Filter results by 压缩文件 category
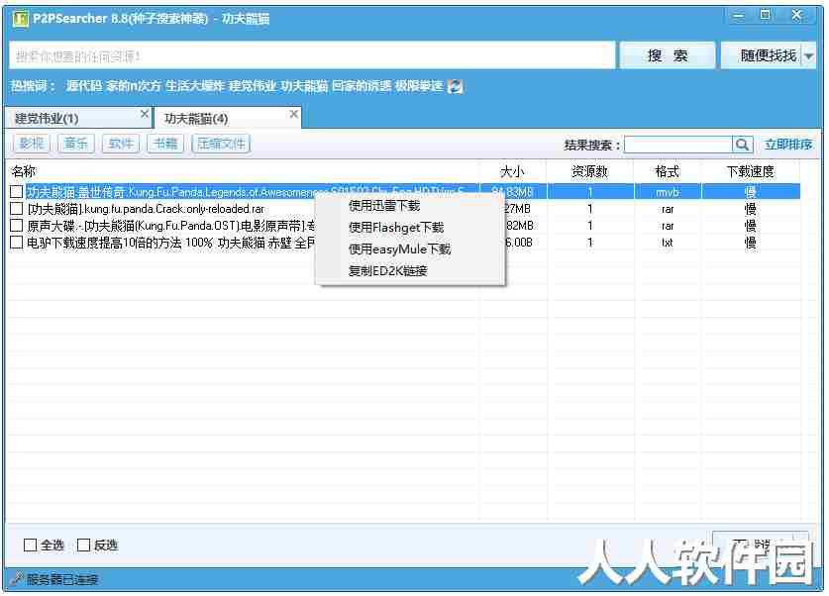This screenshot has width=829, height=596. [221, 144]
